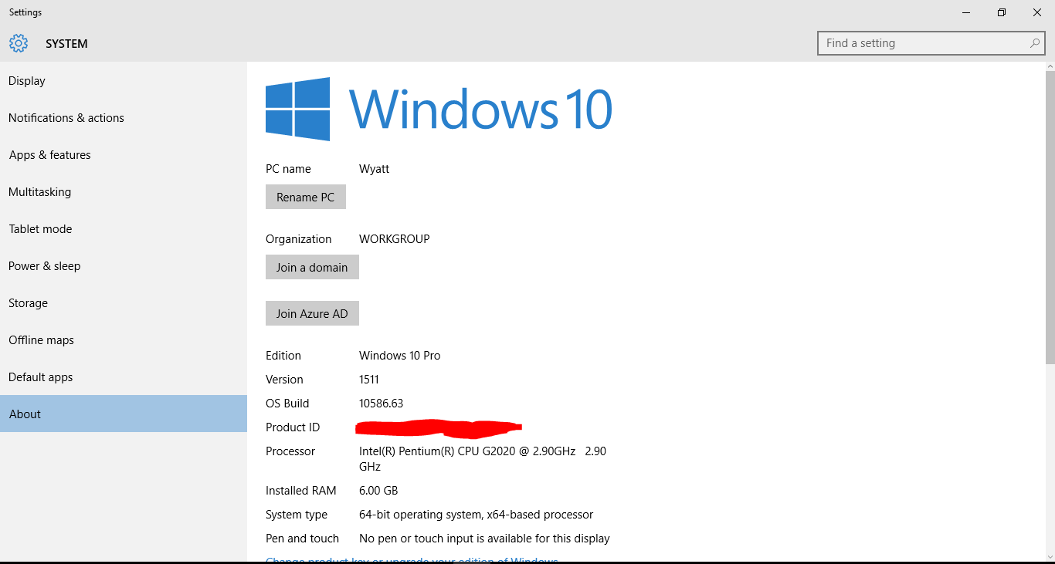Image resolution: width=1055 pixels, height=564 pixels.
Task: Minimize the Settings window
Action: 966,12
